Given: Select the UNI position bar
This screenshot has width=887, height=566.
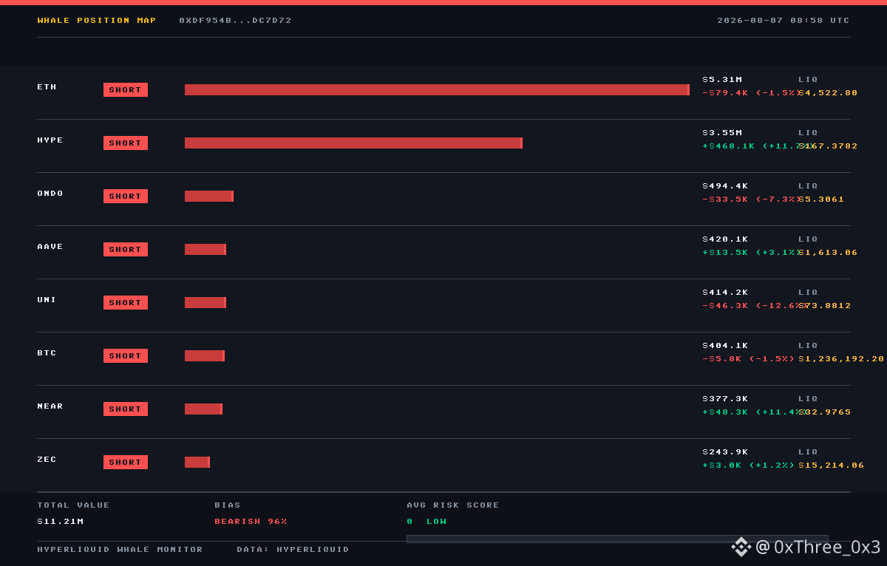Looking at the screenshot, I should click(205, 303).
